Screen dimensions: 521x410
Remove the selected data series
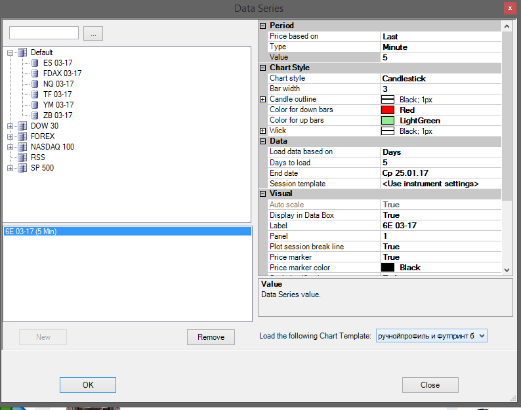pos(211,337)
